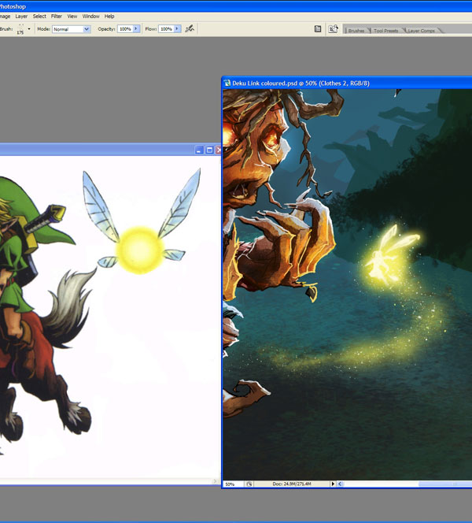This screenshot has width=472, height=523.
Task: Open the Flow slider arrow
Action: (177, 29)
